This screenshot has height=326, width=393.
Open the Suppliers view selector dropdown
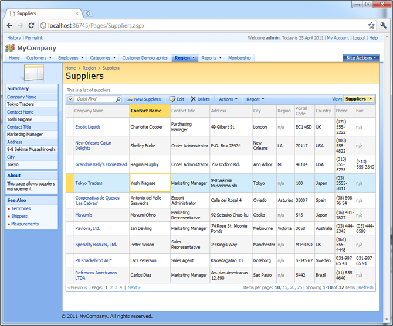tap(359, 99)
